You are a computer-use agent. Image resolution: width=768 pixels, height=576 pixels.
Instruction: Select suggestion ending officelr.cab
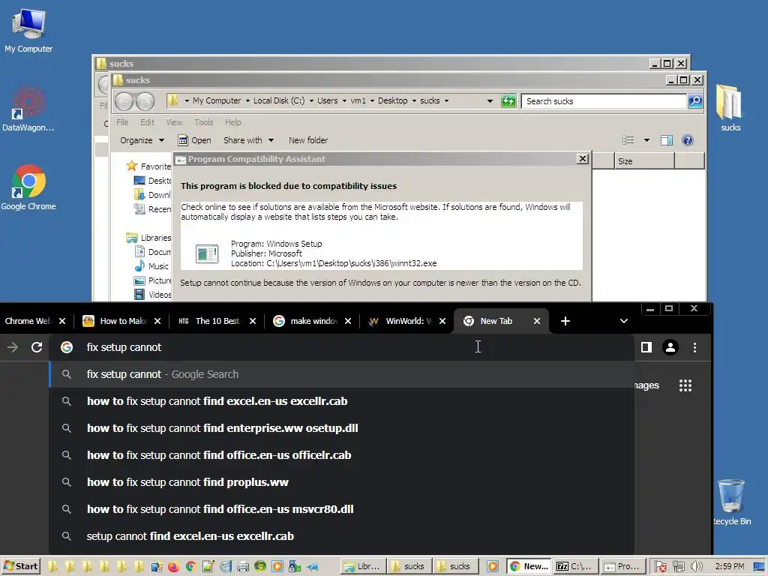pyautogui.click(x=341, y=455)
